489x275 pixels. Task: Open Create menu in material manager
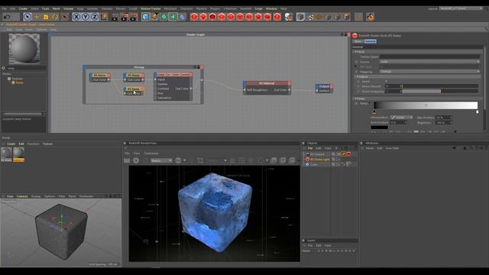pyautogui.click(x=11, y=144)
